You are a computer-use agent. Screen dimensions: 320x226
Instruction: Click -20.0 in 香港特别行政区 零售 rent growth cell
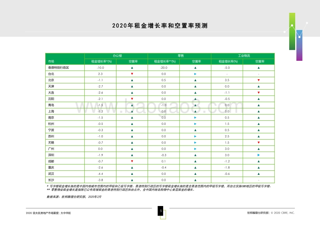pyautogui.click(x=164, y=68)
